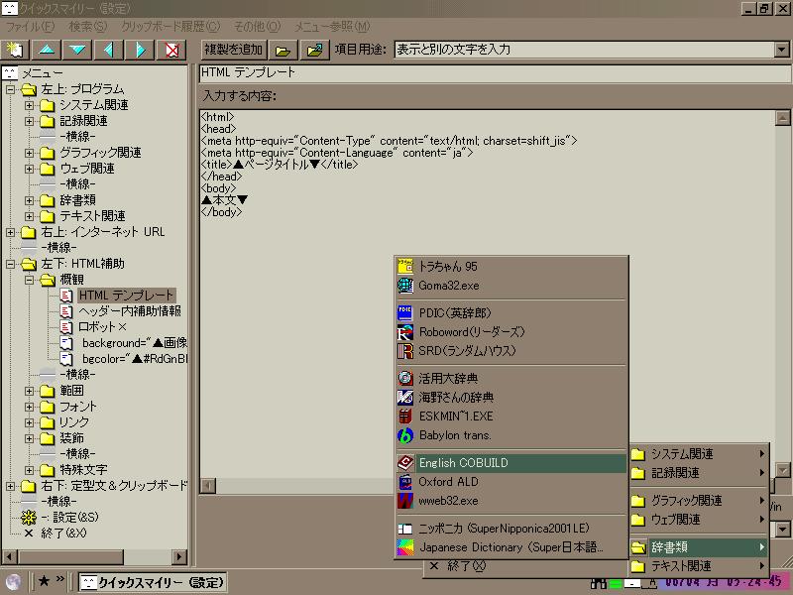
Task: Launch English COBUILD from popup menu
Action: coord(511,463)
